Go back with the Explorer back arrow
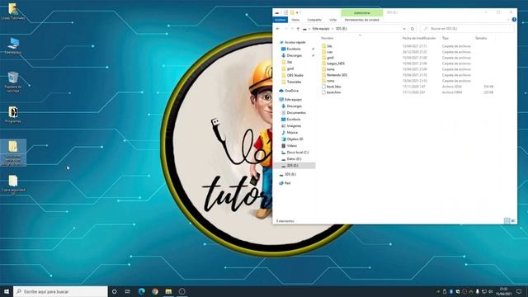This screenshot has width=528, height=297. tap(278, 29)
